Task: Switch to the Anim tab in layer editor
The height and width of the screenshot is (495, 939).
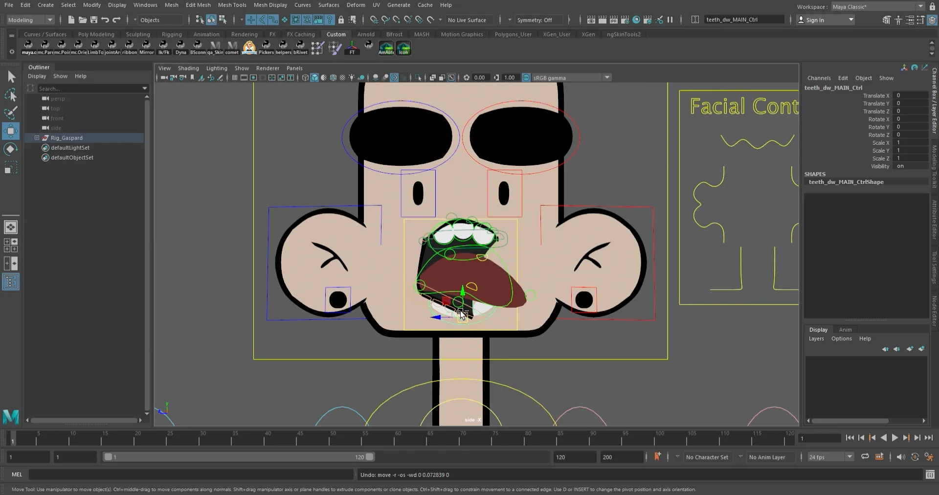Action: 846,330
